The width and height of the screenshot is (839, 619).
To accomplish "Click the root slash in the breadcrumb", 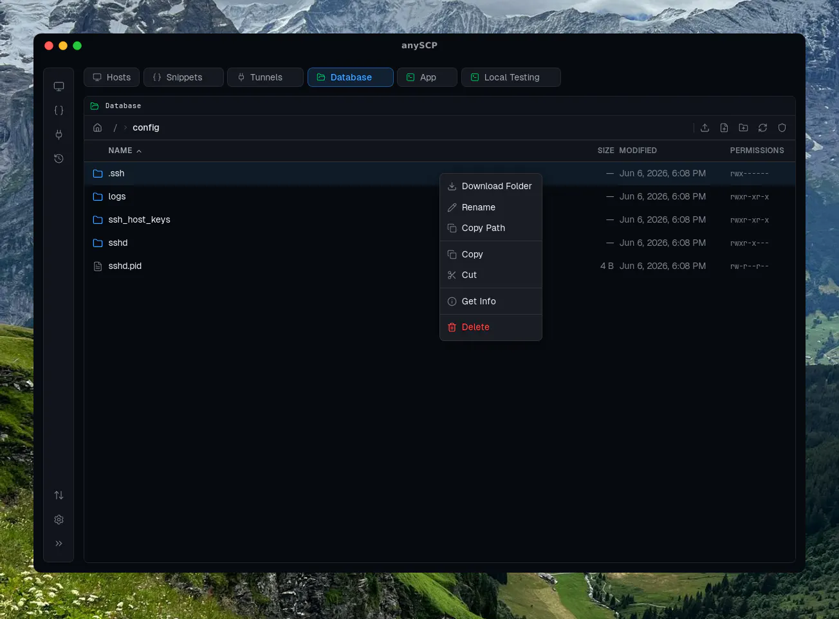I will (115, 128).
